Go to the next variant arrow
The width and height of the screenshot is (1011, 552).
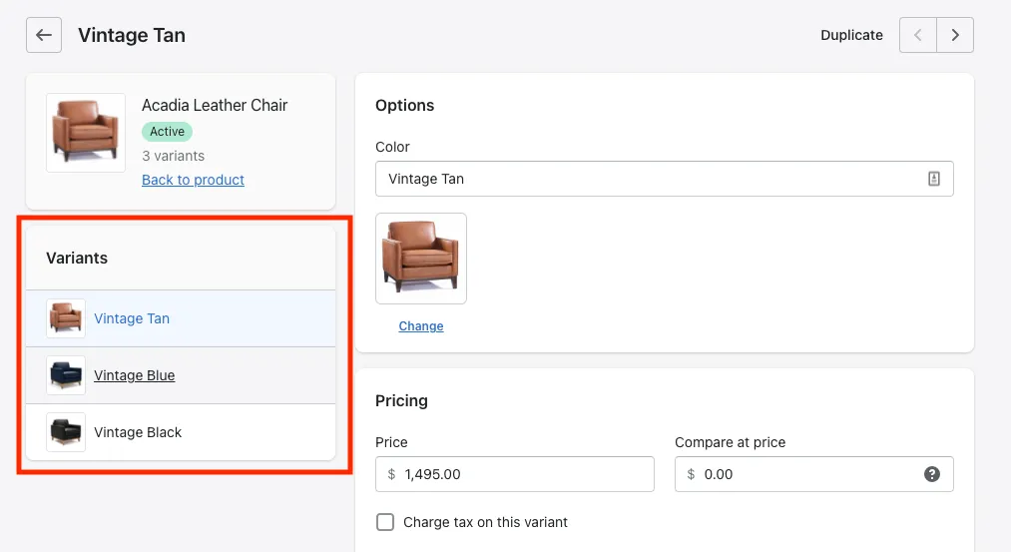click(x=955, y=35)
